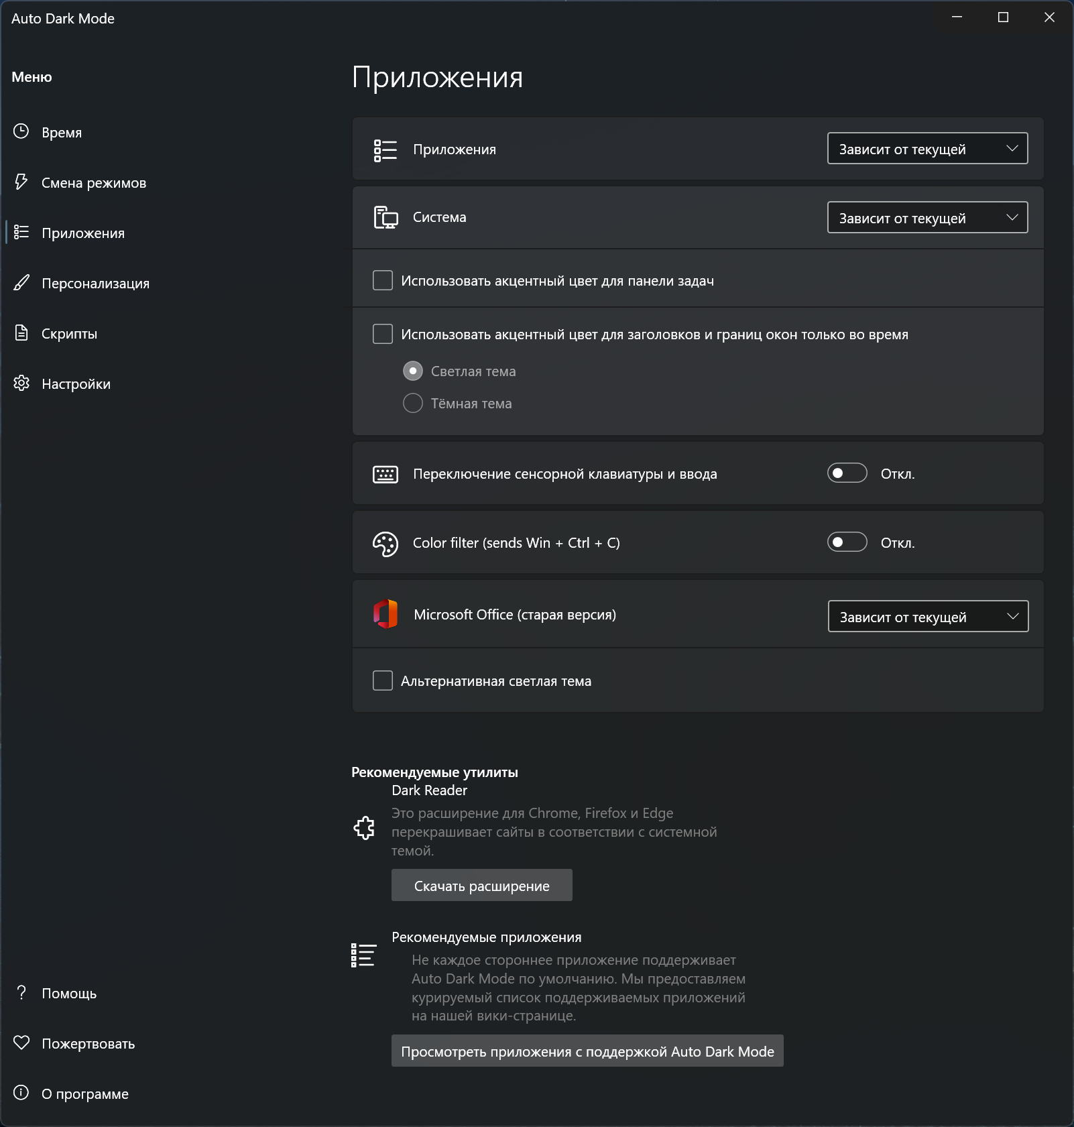Screen dimensions: 1074x1127
Task: Click the document icon for Скрипты
Action: click(21, 333)
